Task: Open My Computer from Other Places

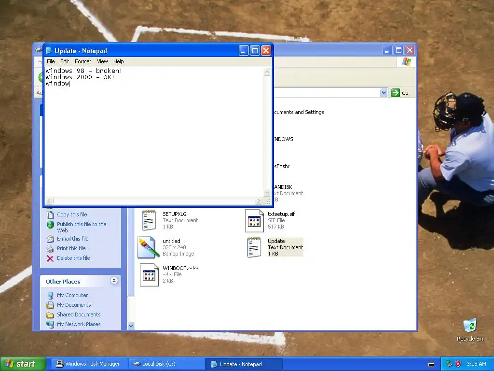Action: click(x=72, y=295)
